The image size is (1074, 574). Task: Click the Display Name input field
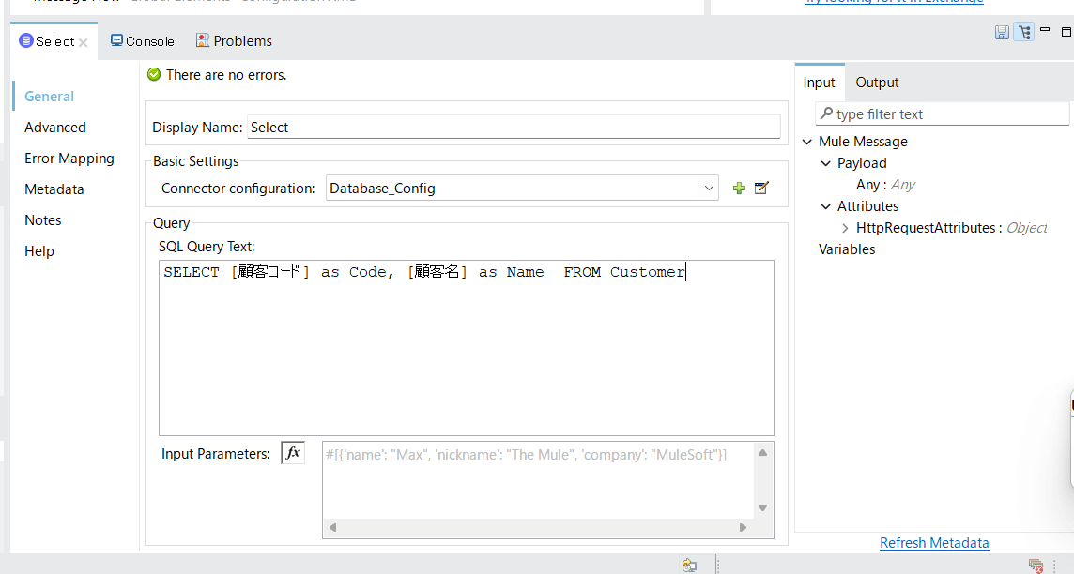point(514,128)
